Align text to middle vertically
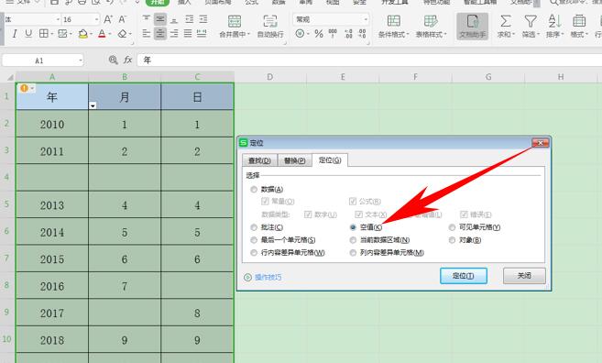Screen dimensions: 602x363 [x=160, y=19]
